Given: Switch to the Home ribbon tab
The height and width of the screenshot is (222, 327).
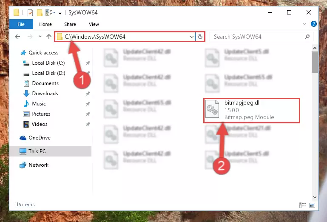Looking at the screenshot, I should click(x=45, y=24).
